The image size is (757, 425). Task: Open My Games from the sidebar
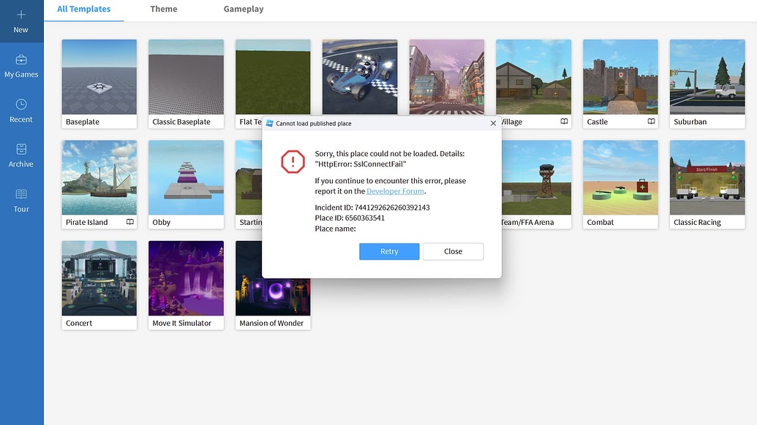coord(21,66)
